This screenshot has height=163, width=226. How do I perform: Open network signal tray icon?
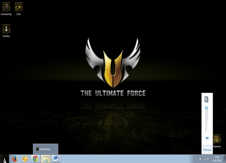[204, 159]
